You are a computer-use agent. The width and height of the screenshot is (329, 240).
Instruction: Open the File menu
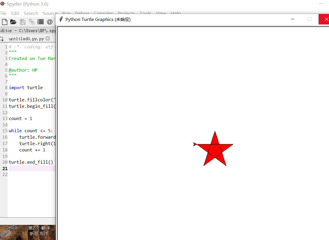coord(3,13)
